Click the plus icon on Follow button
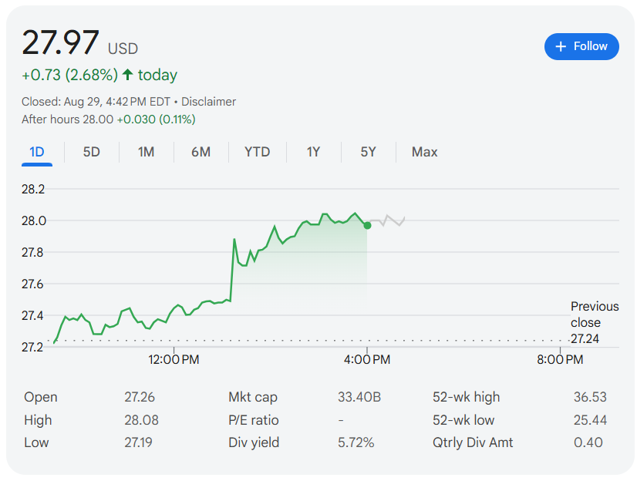The width and height of the screenshot is (637, 481). coord(561,47)
